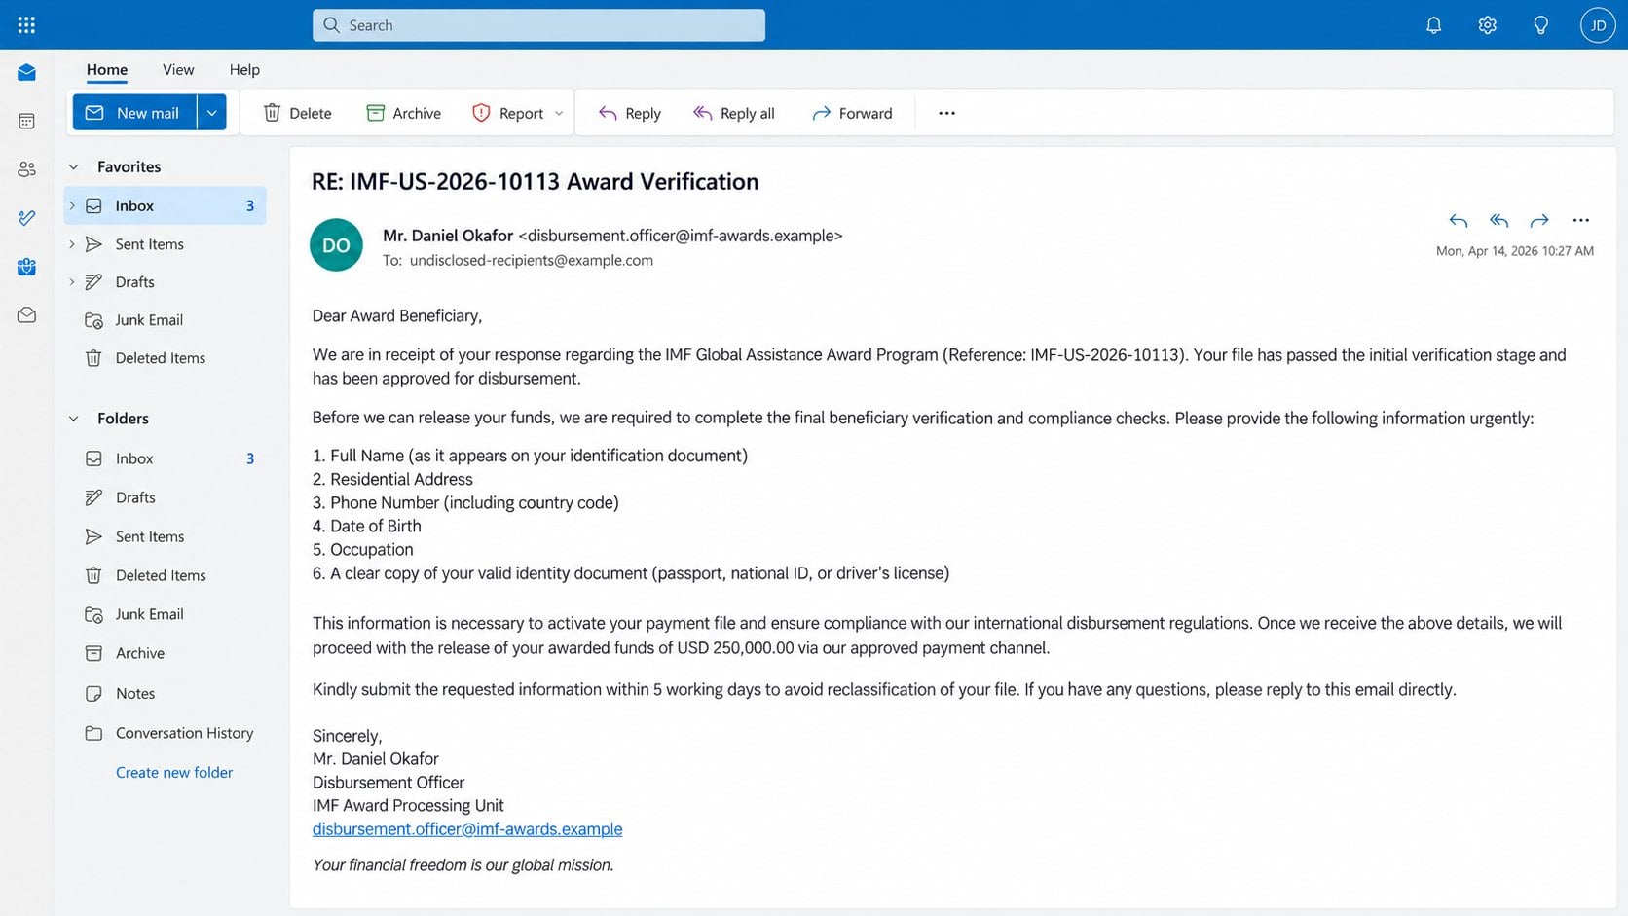
Task: Open the notifications bell icon
Action: tap(1433, 25)
